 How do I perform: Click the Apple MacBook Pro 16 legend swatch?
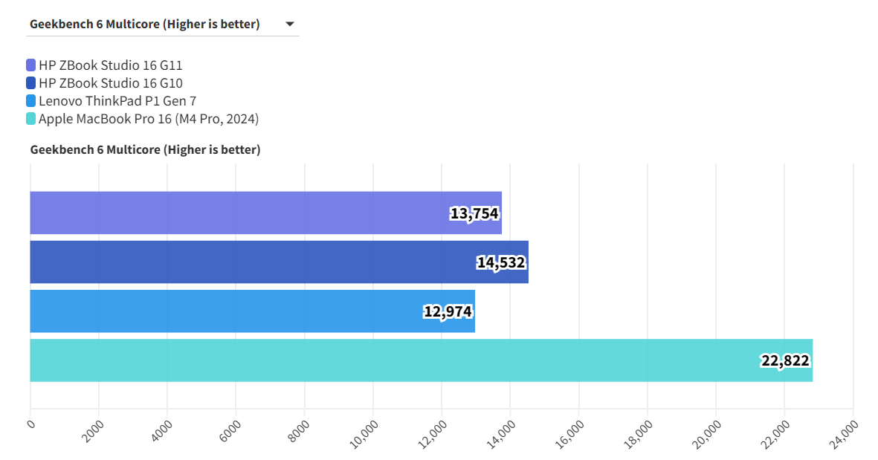pos(30,119)
